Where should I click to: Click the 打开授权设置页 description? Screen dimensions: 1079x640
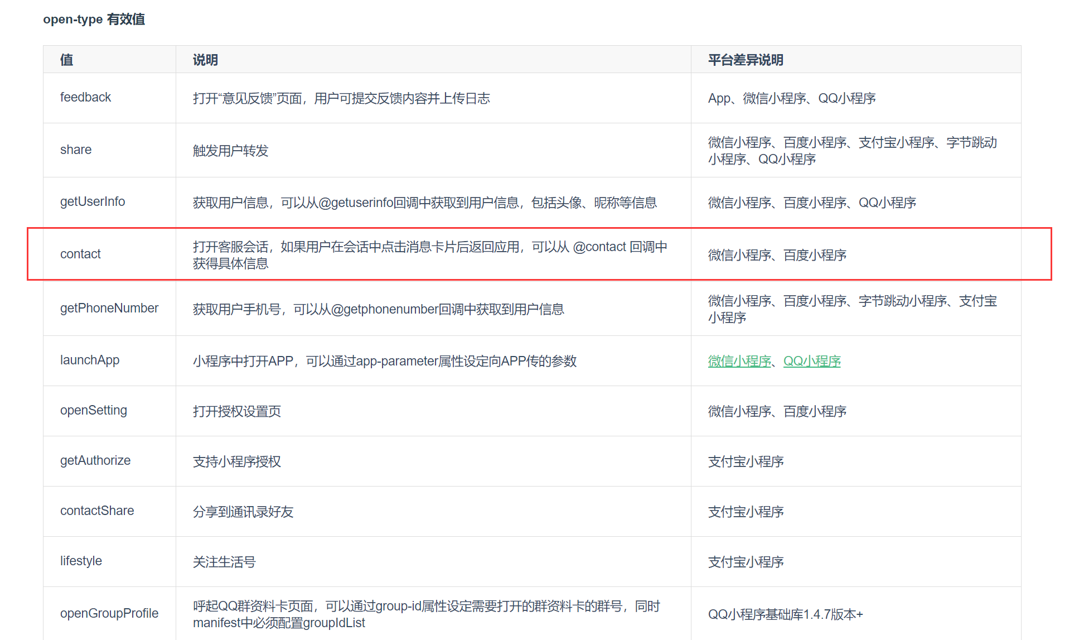coord(237,411)
